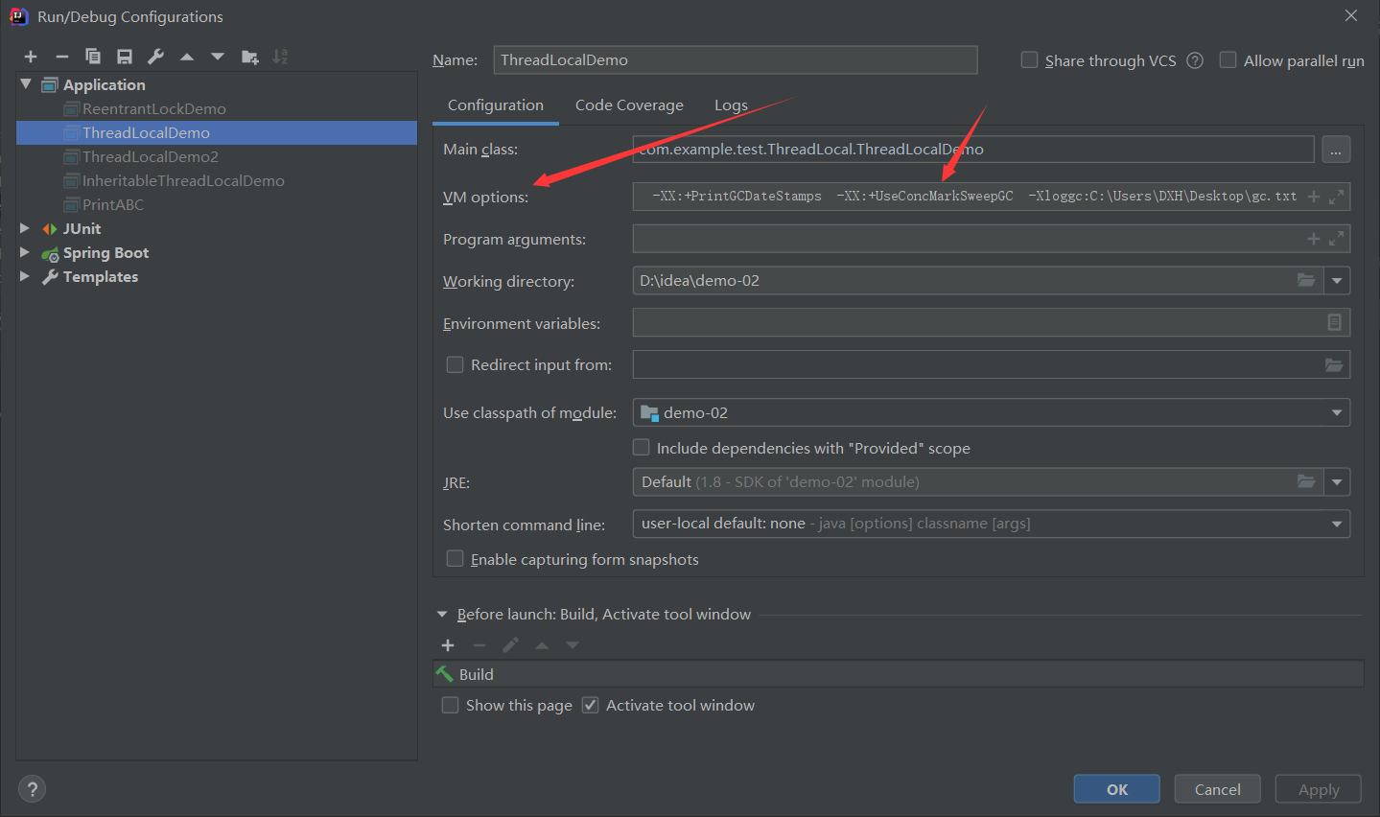
Task: Close the Run/Debug Configurations dialog
Action: pos(1350,15)
